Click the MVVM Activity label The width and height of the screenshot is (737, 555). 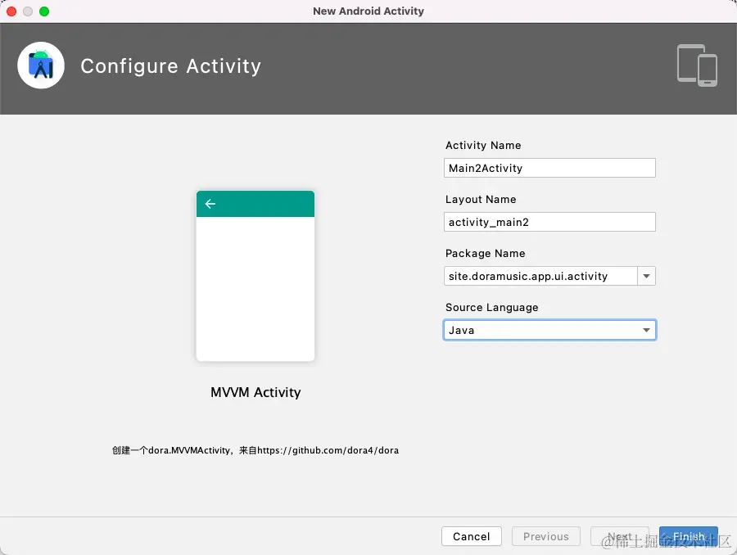pyautogui.click(x=255, y=392)
